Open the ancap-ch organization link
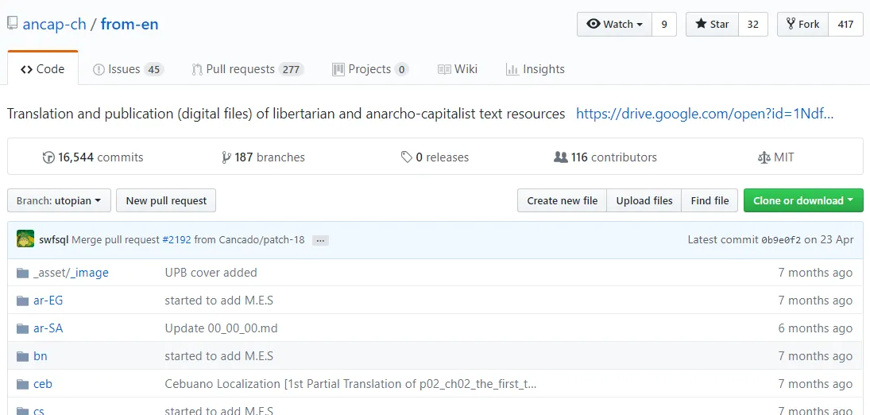 (54, 25)
